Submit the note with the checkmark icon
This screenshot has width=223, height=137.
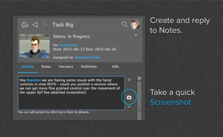click(x=129, y=107)
